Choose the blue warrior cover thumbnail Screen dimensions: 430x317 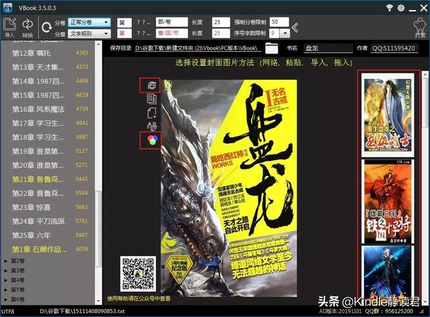click(388, 273)
